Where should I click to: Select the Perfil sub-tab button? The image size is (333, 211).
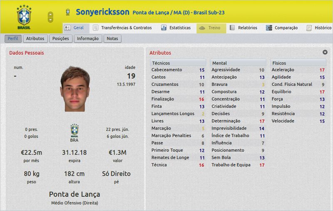point(12,39)
